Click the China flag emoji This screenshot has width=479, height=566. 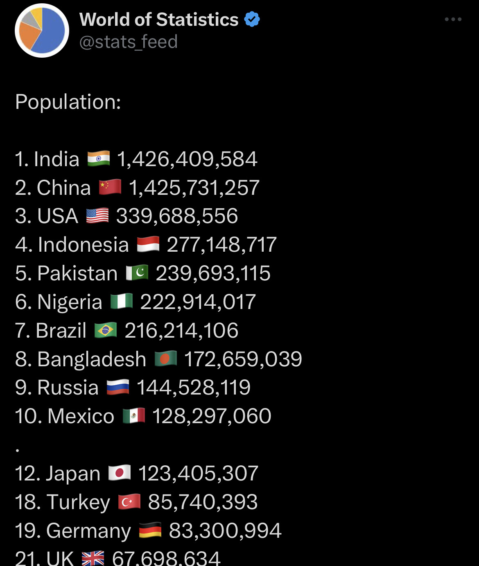(110, 187)
